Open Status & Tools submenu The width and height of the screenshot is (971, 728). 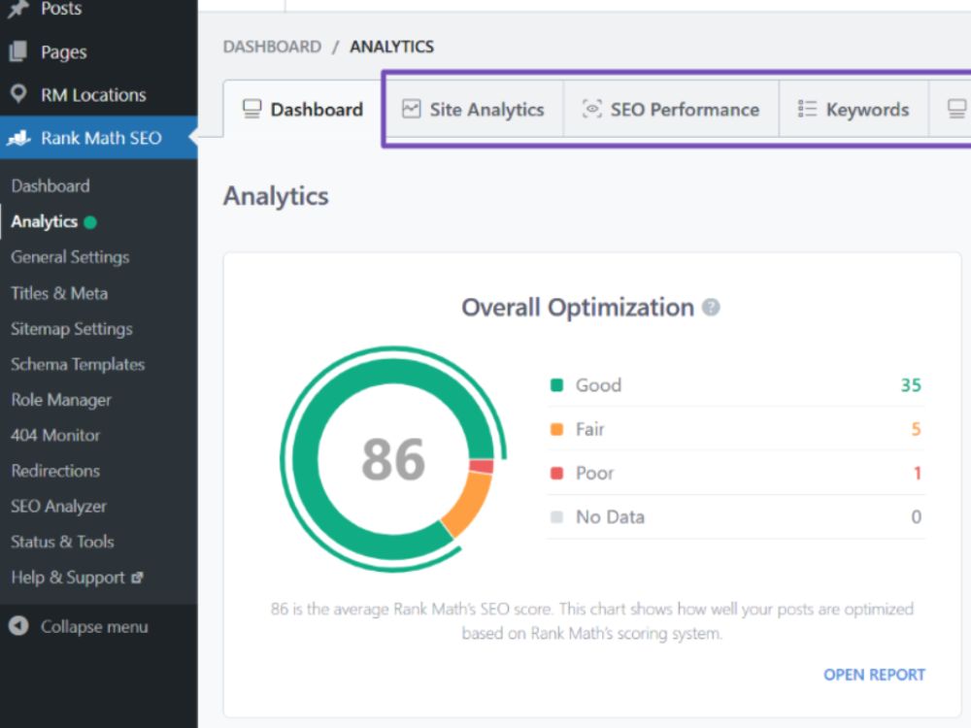point(62,542)
